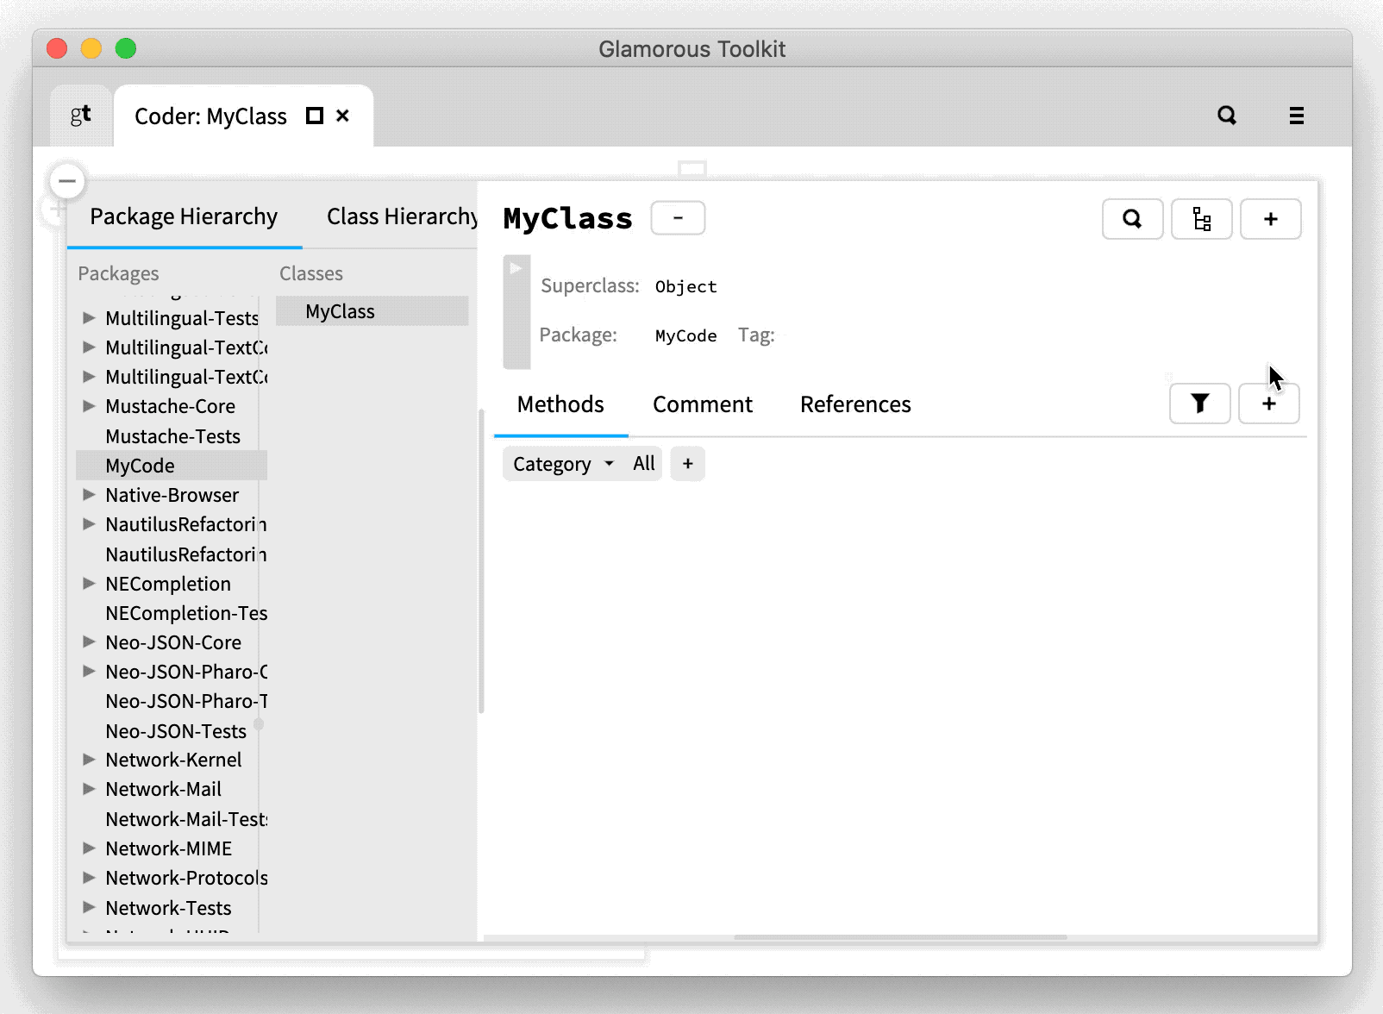The image size is (1383, 1014).
Task: Open the search icon in the top toolbar
Action: 1228,115
